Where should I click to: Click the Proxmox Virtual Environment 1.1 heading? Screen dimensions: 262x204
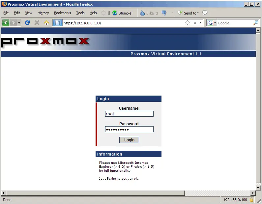tap(166, 54)
